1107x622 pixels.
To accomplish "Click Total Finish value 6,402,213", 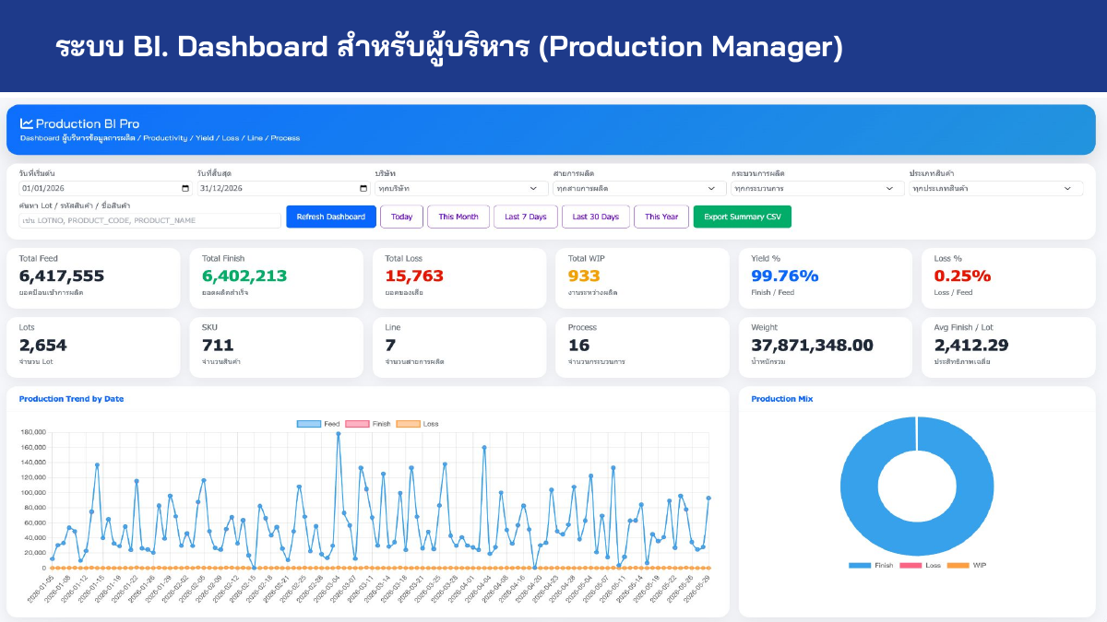I will (x=244, y=276).
